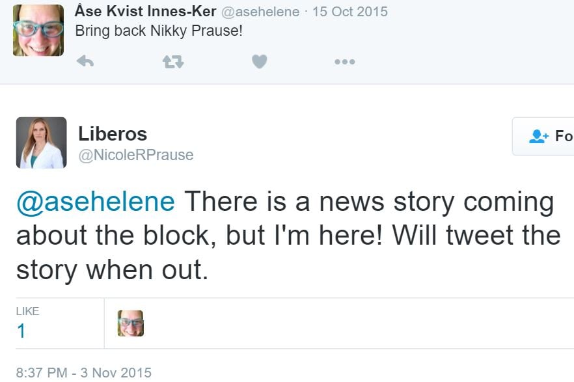Open Åse Kvist Innes-Ker's profile picture
The width and height of the screenshot is (574, 382).
tap(38, 30)
